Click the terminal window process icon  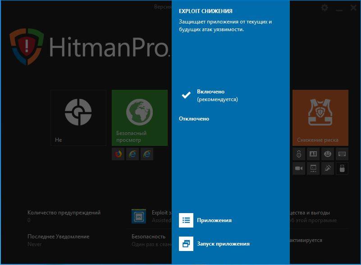(x=313, y=168)
